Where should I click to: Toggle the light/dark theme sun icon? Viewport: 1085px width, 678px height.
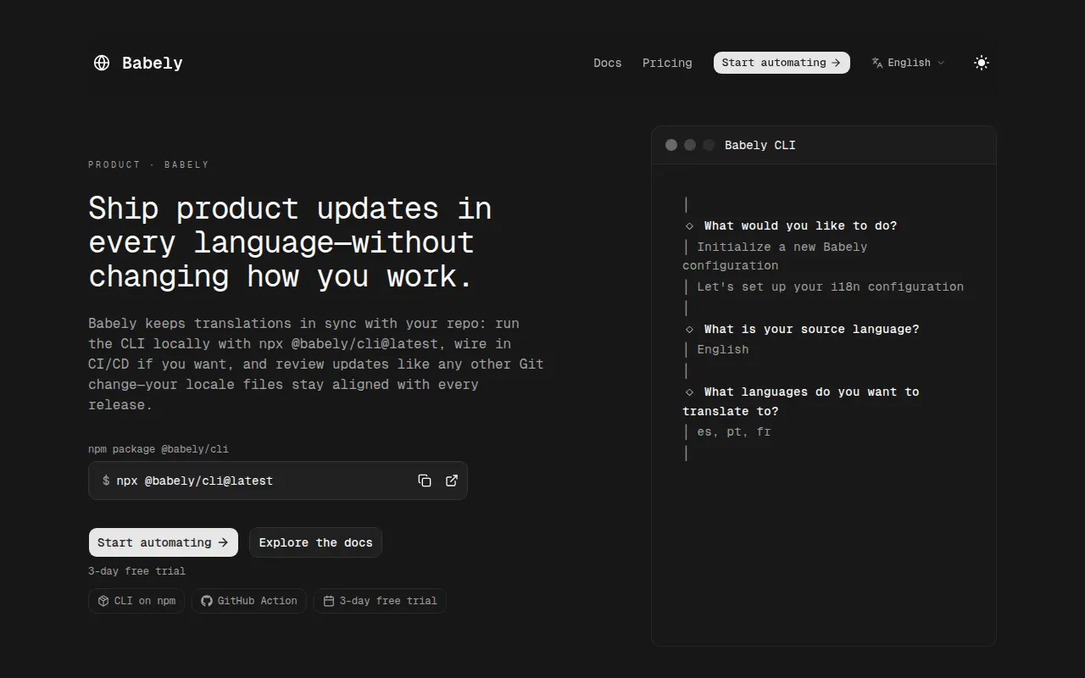982,63
